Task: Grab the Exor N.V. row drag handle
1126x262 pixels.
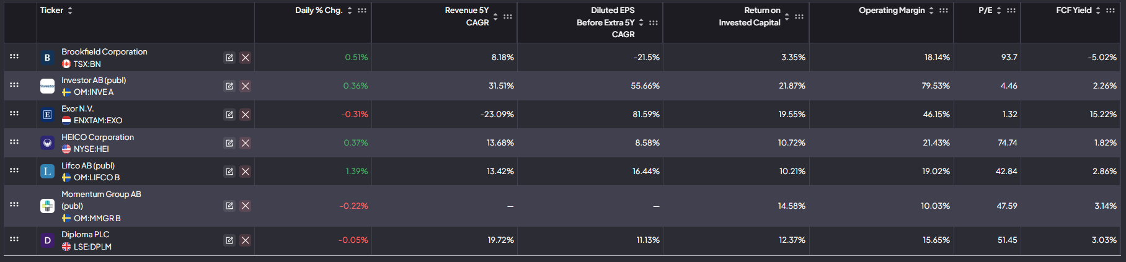Action: point(14,113)
